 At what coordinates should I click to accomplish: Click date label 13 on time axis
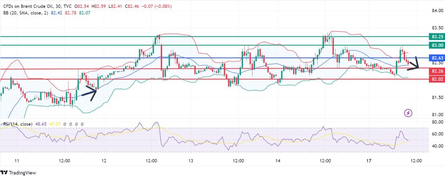pyautogui.click(x=191, y=161)
